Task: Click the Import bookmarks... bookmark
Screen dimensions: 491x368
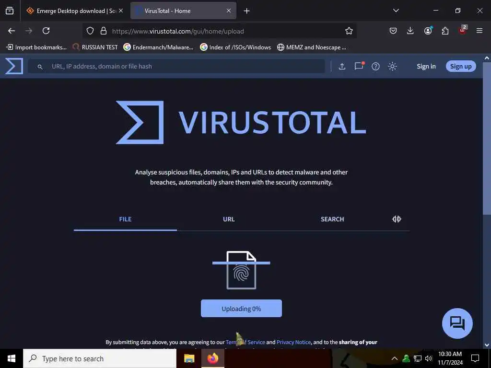Action: coord(36,47)
